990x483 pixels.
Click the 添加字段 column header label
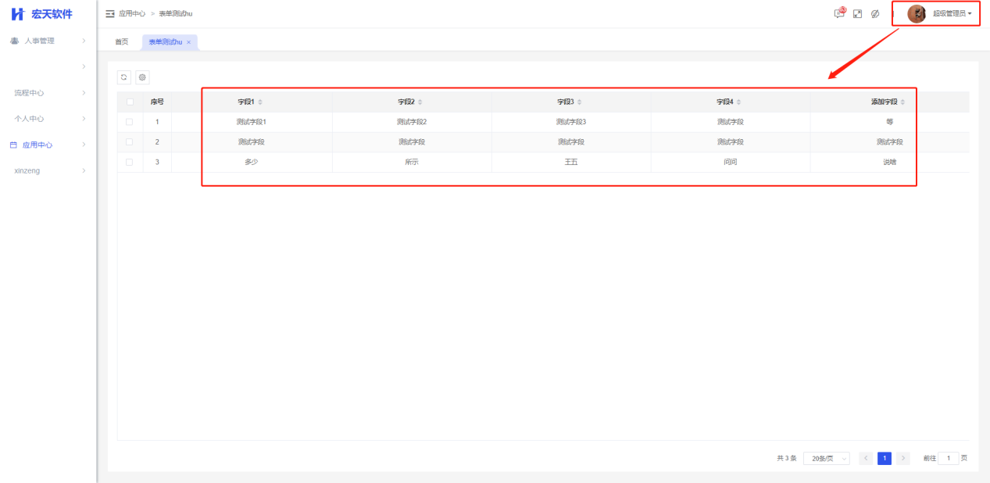[885, 102]
